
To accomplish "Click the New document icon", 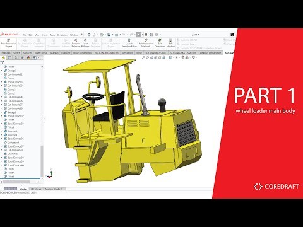I will [x=94, y=35].
